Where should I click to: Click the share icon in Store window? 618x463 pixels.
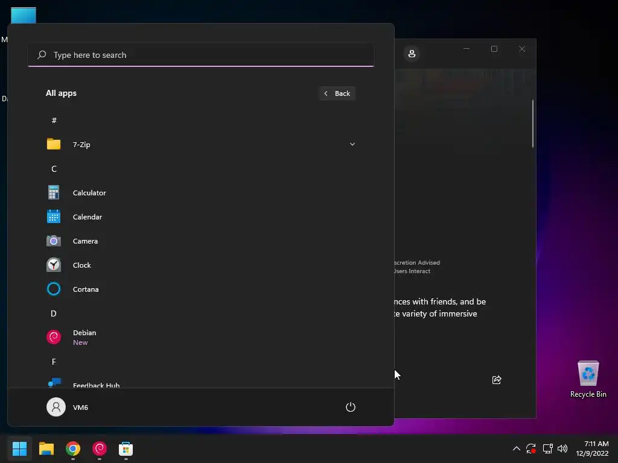[497, 380]
